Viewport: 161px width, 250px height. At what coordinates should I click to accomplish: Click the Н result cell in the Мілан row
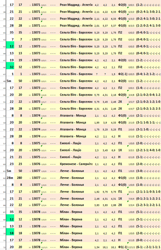tap(119, 240)
